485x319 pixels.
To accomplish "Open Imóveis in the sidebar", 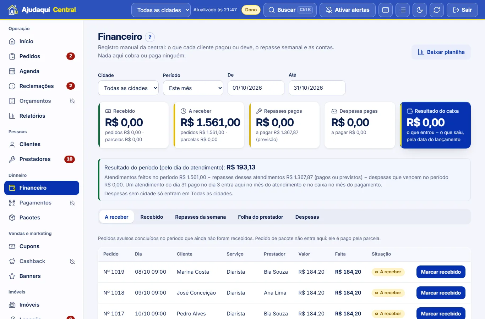I will point(42,305).
